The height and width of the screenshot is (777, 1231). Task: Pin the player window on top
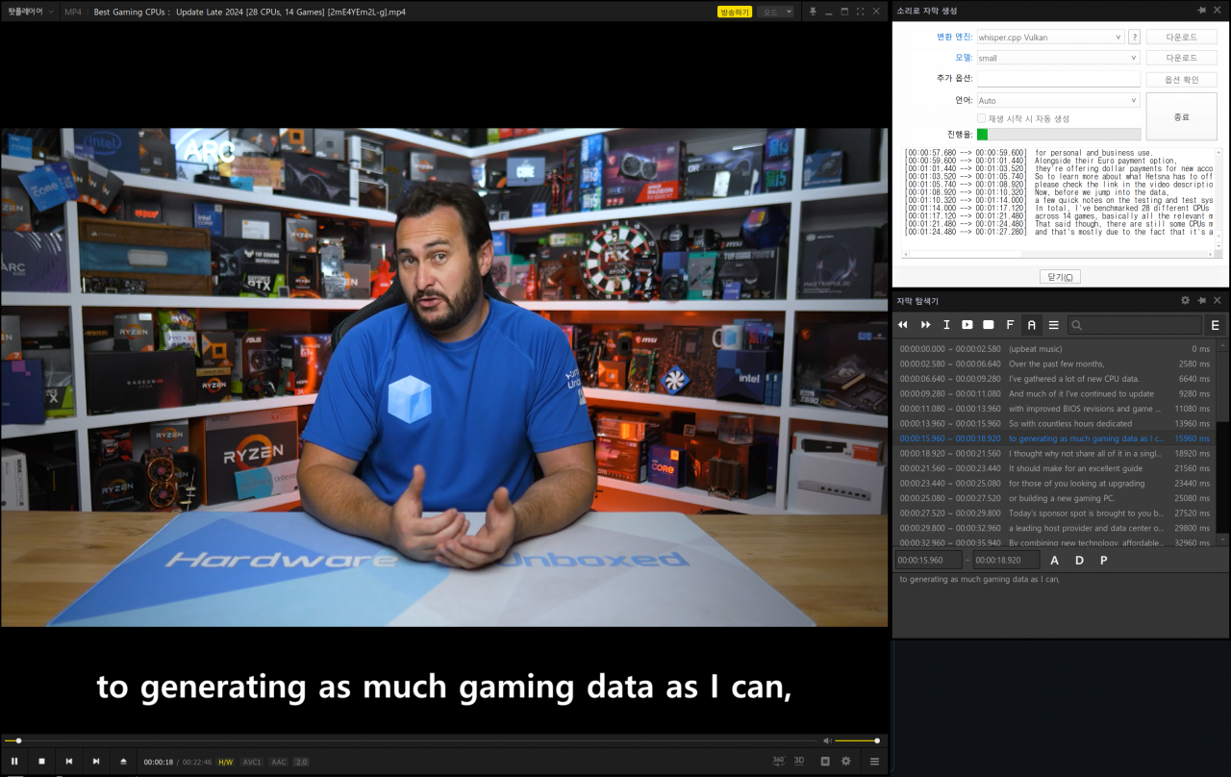[x=813, y=12]
